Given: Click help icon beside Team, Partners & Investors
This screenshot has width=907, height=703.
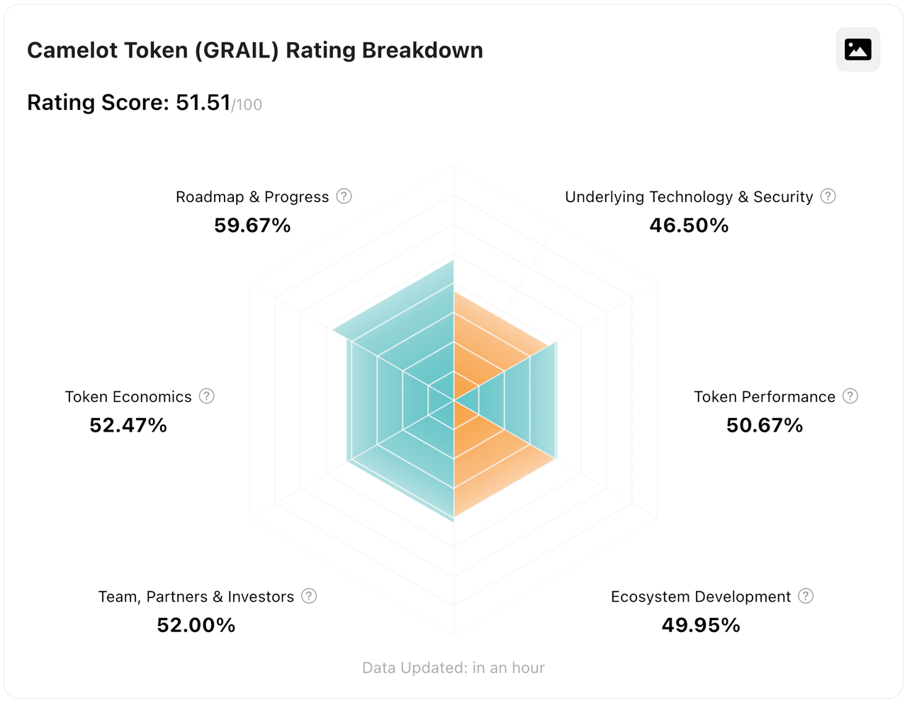Looking at the screenshot, I should click(x=308, y=596).
